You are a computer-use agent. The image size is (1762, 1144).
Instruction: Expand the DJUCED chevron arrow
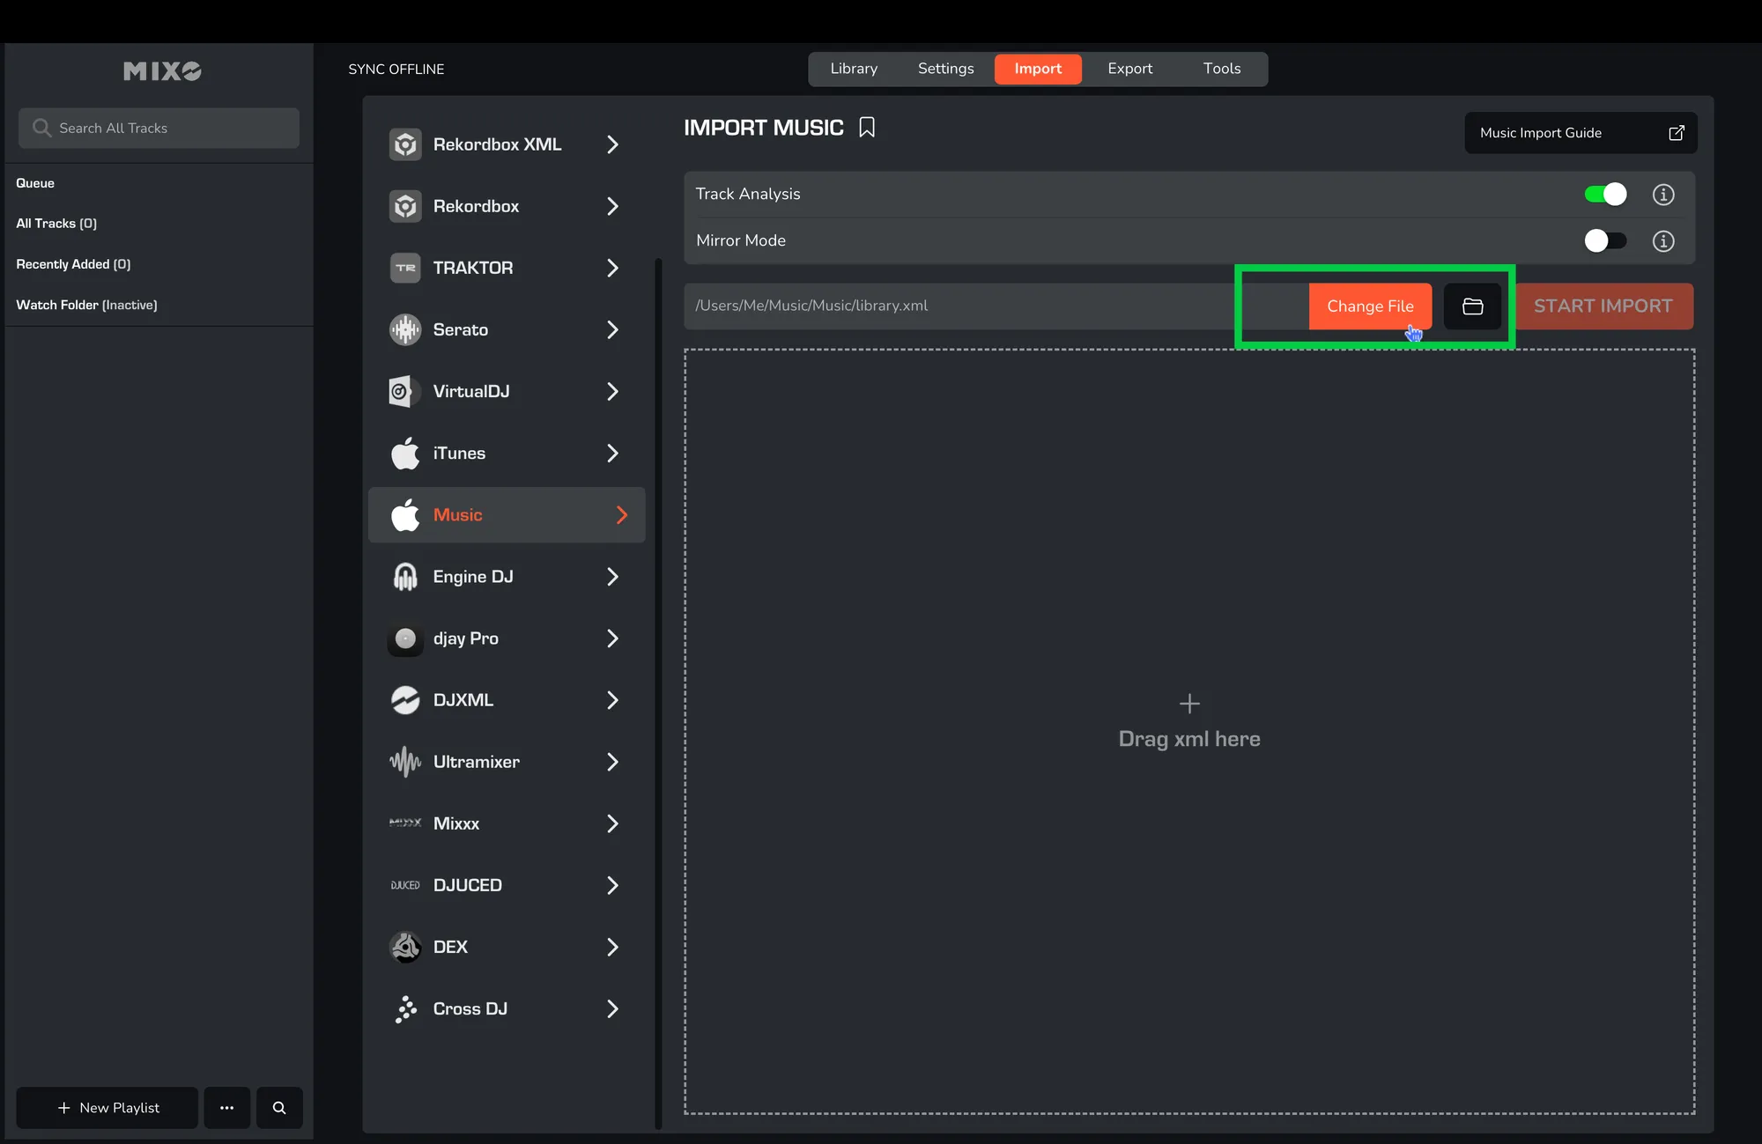pos(612,885)
